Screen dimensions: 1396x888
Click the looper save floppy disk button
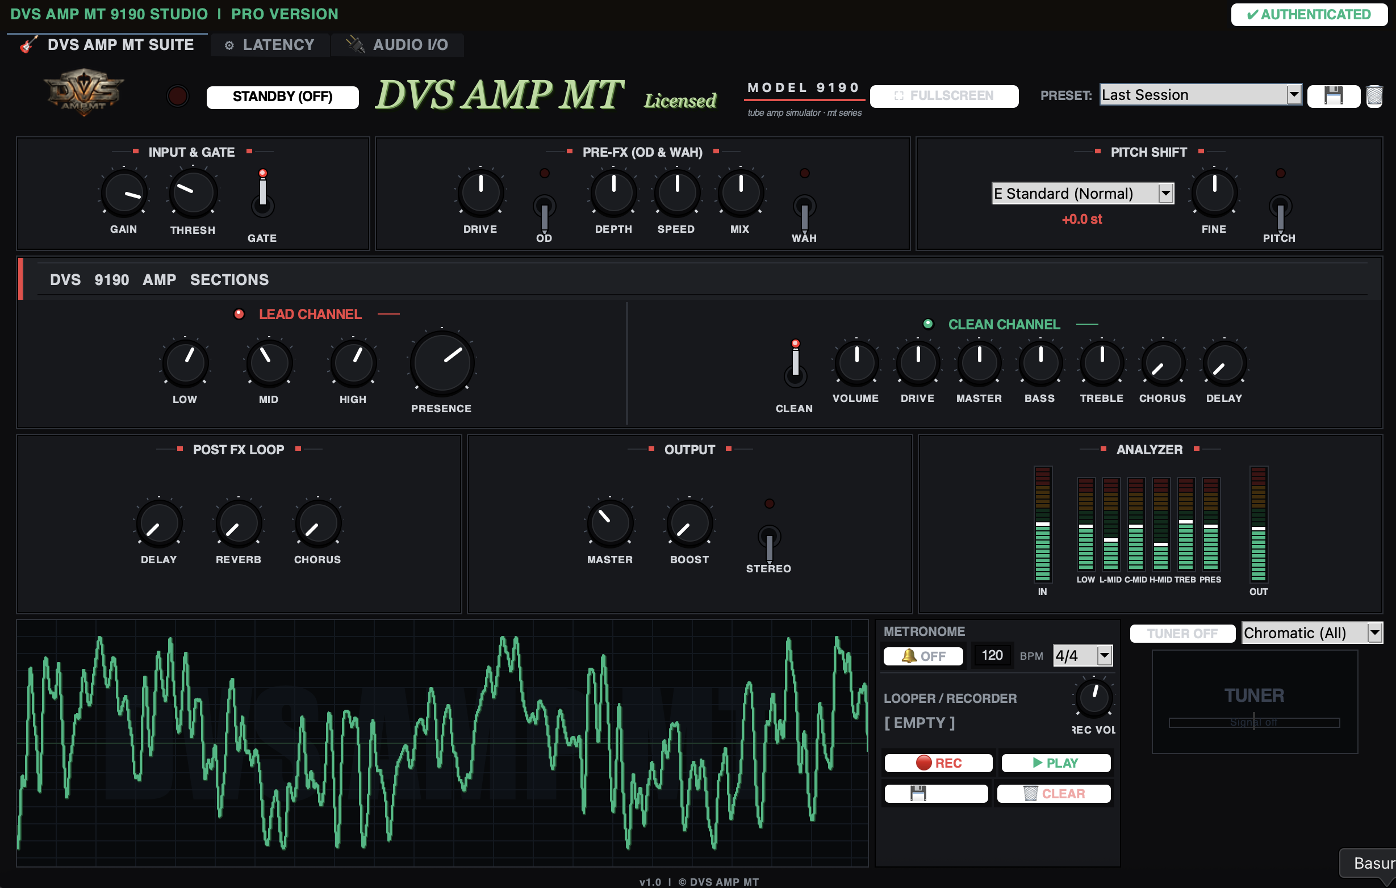[x=936, y=794]
